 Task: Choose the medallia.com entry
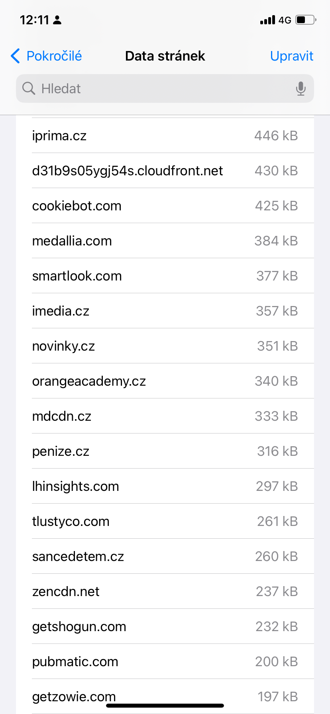165,241
